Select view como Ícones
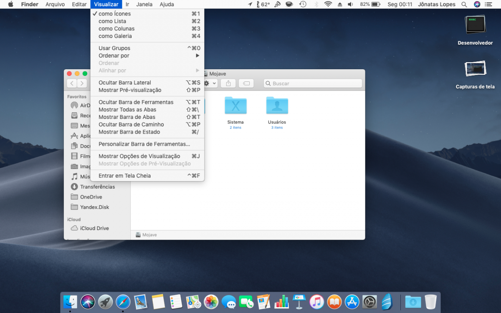This screenshot has width=501, height=313. (147, 14)
